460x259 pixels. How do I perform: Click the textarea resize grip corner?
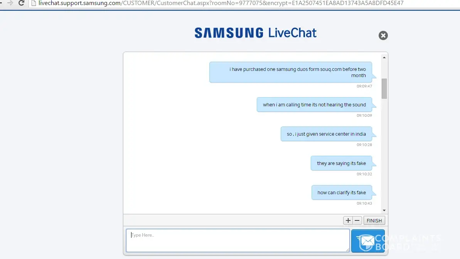click(x=348, y=250)
